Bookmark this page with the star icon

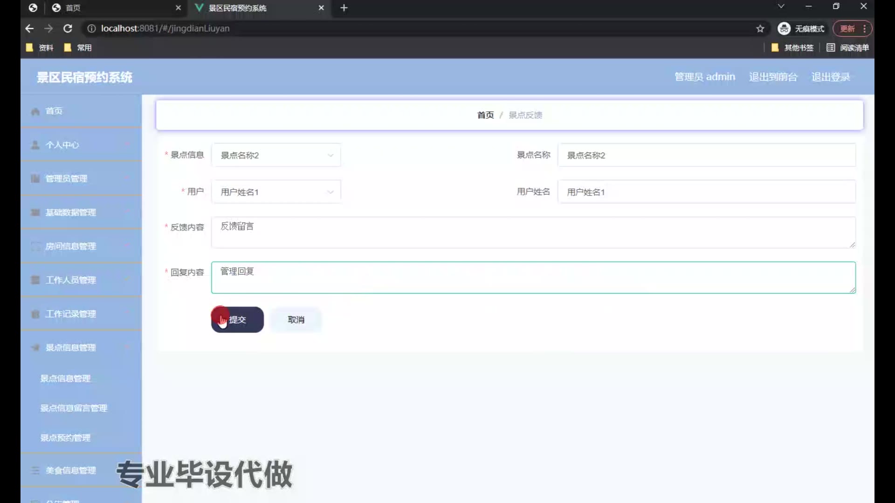point(760,29)
